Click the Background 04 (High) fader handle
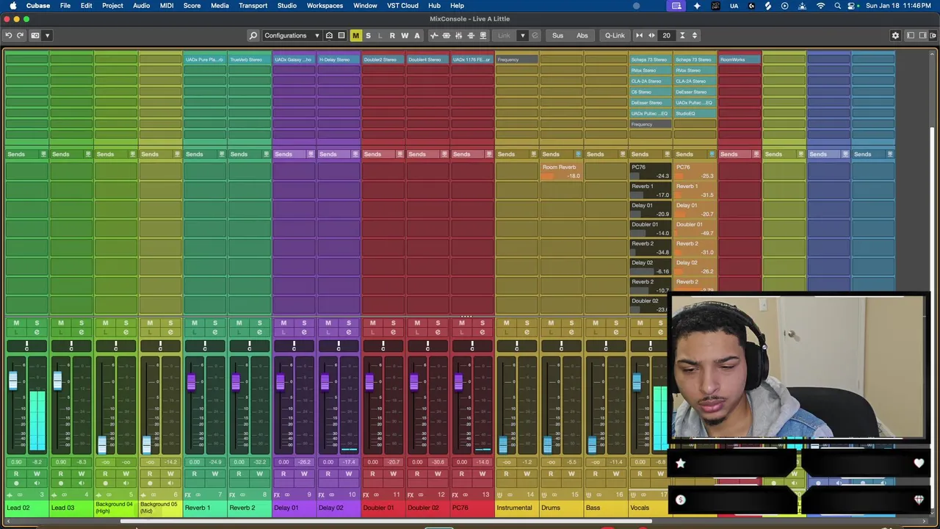Screen dimensions: 940x529 click(102, 444)
